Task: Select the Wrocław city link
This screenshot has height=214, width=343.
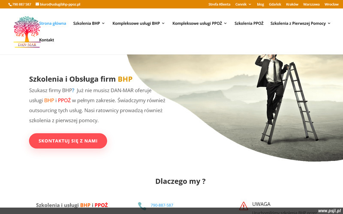Action: click(x=331, y=4)
